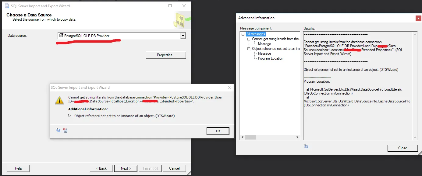422x176 pixels.
Task: Click Close in Advanced Information window
Action: pyautogui.click(x=402, y=148)
